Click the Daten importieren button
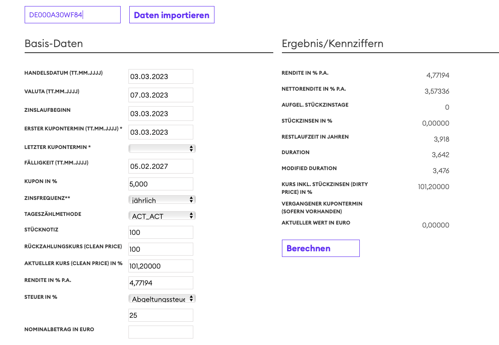The height and width of the screenshot is (345, 499). coord(172,15)
